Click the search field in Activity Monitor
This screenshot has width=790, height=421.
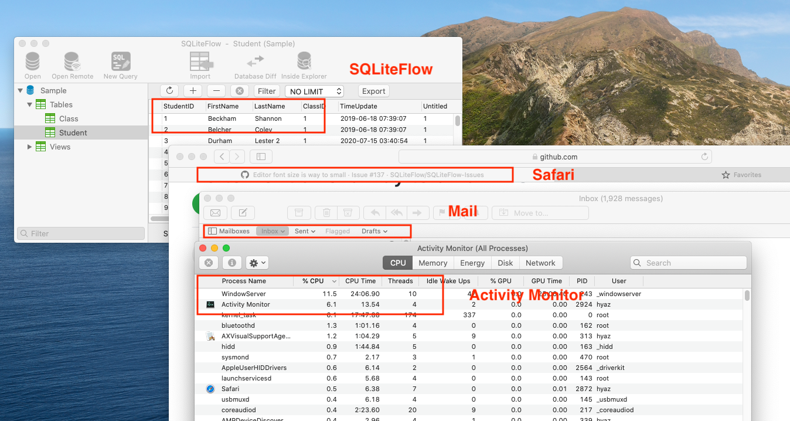click(x=688, y=263)
